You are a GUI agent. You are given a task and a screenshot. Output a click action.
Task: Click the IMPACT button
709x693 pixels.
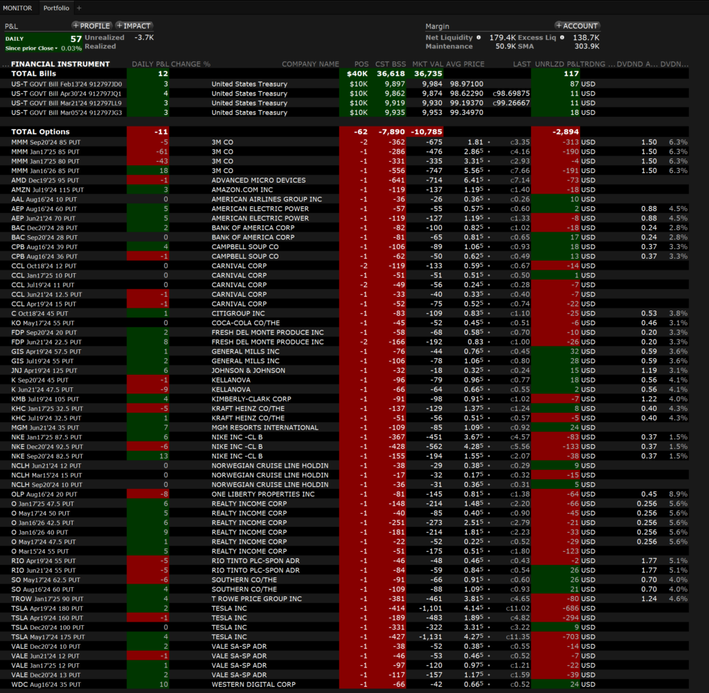[133, 26]
